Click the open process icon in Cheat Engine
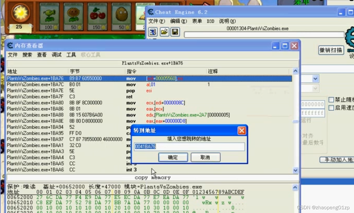 point(153,32)
